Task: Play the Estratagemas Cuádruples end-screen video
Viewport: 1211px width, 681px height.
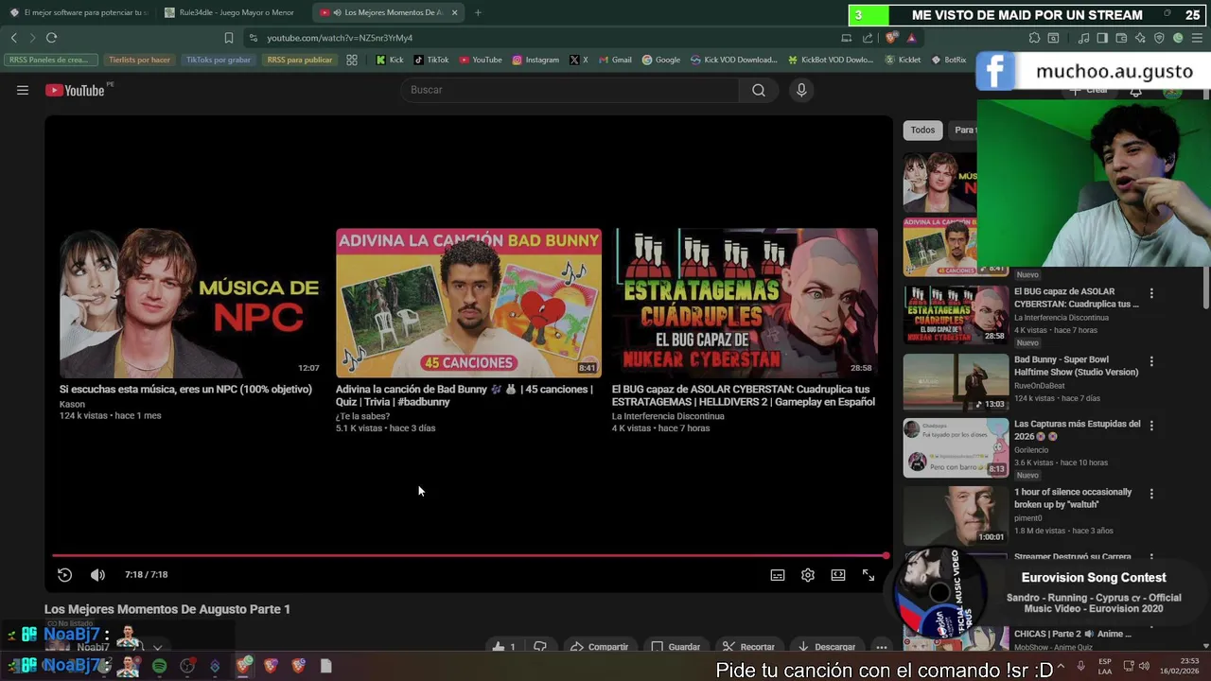Action: click(x=745, y=303)
